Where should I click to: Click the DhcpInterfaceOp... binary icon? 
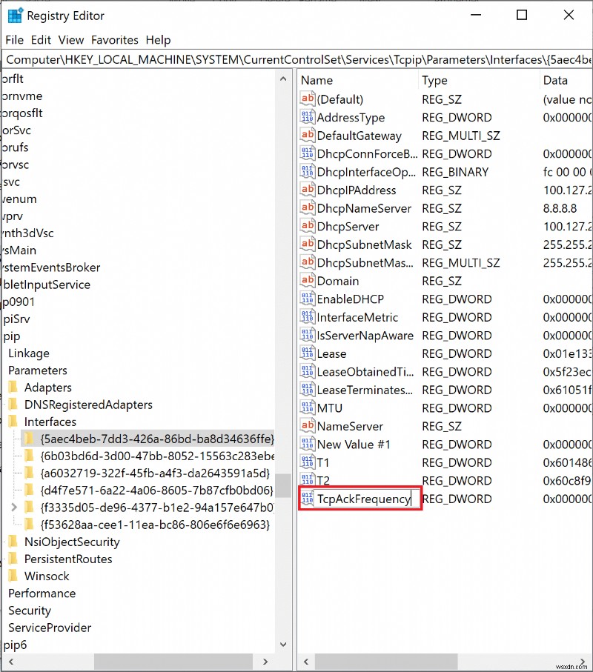pyautogui.click(x=308, y=171)
